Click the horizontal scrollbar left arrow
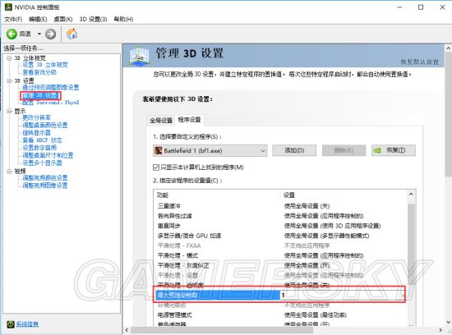 pyautogui.click(x=127, y=330)
